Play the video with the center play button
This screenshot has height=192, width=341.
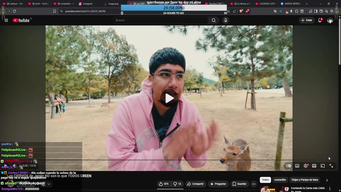point(169,98)
